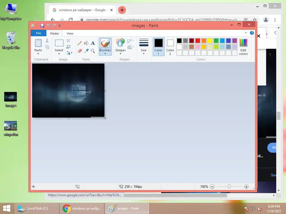Switch to Local Disk (C:) taskbar item
The width and height of the screenshot is (286, 214).
[37, 208]
